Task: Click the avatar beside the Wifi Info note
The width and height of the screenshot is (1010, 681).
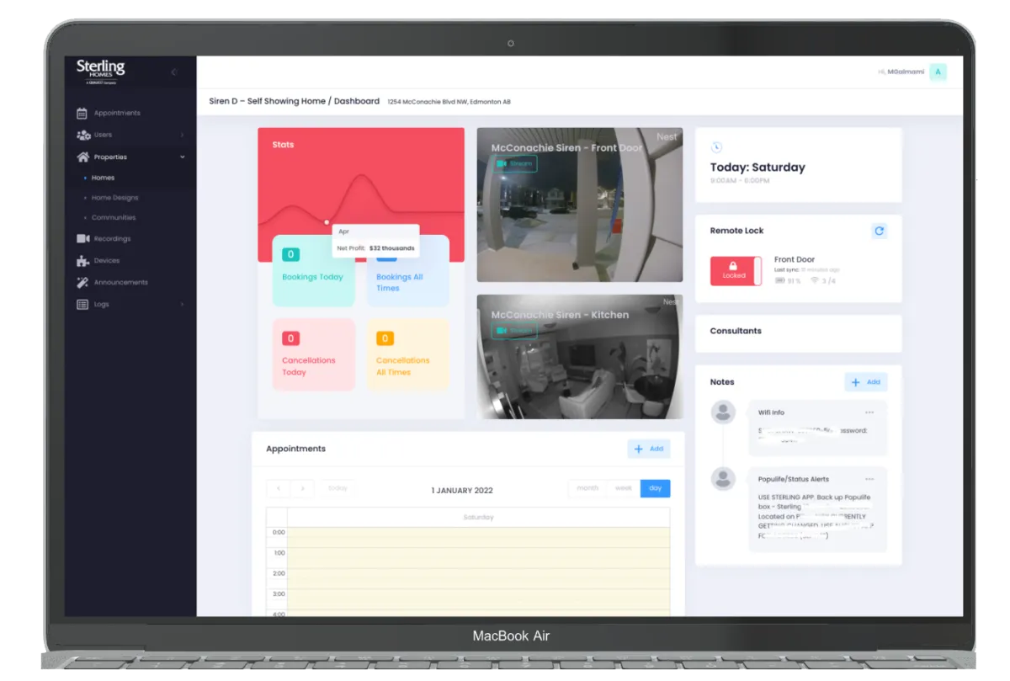Action: coord(723,412)
